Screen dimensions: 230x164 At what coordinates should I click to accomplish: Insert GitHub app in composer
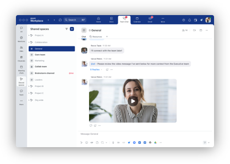coord(150,143)
